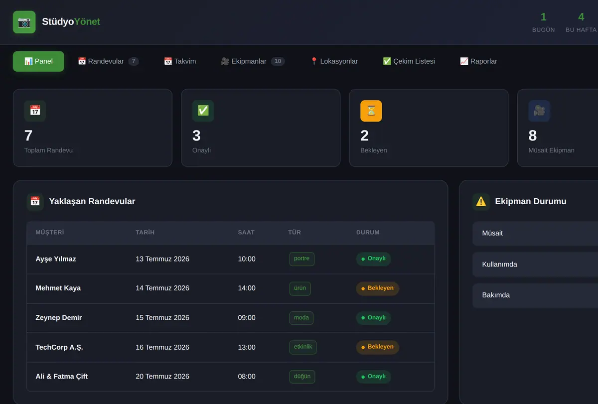The width and height of the screenshot is (598, 404).
Task: Click the Tarih column header
Action: pos(145,233)
